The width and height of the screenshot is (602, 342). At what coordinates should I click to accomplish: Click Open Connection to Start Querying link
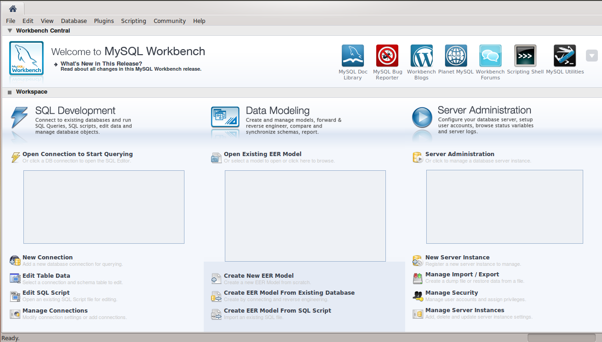(78, 154)
